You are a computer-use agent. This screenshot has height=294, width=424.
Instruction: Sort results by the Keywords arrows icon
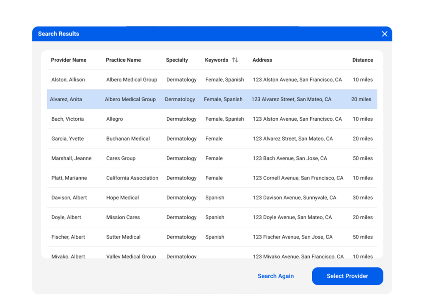tap(235, 60)
